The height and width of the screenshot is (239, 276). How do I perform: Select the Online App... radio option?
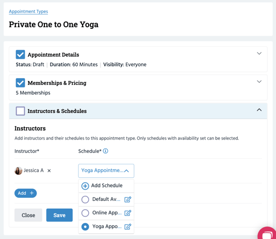[x=85, y=213]
